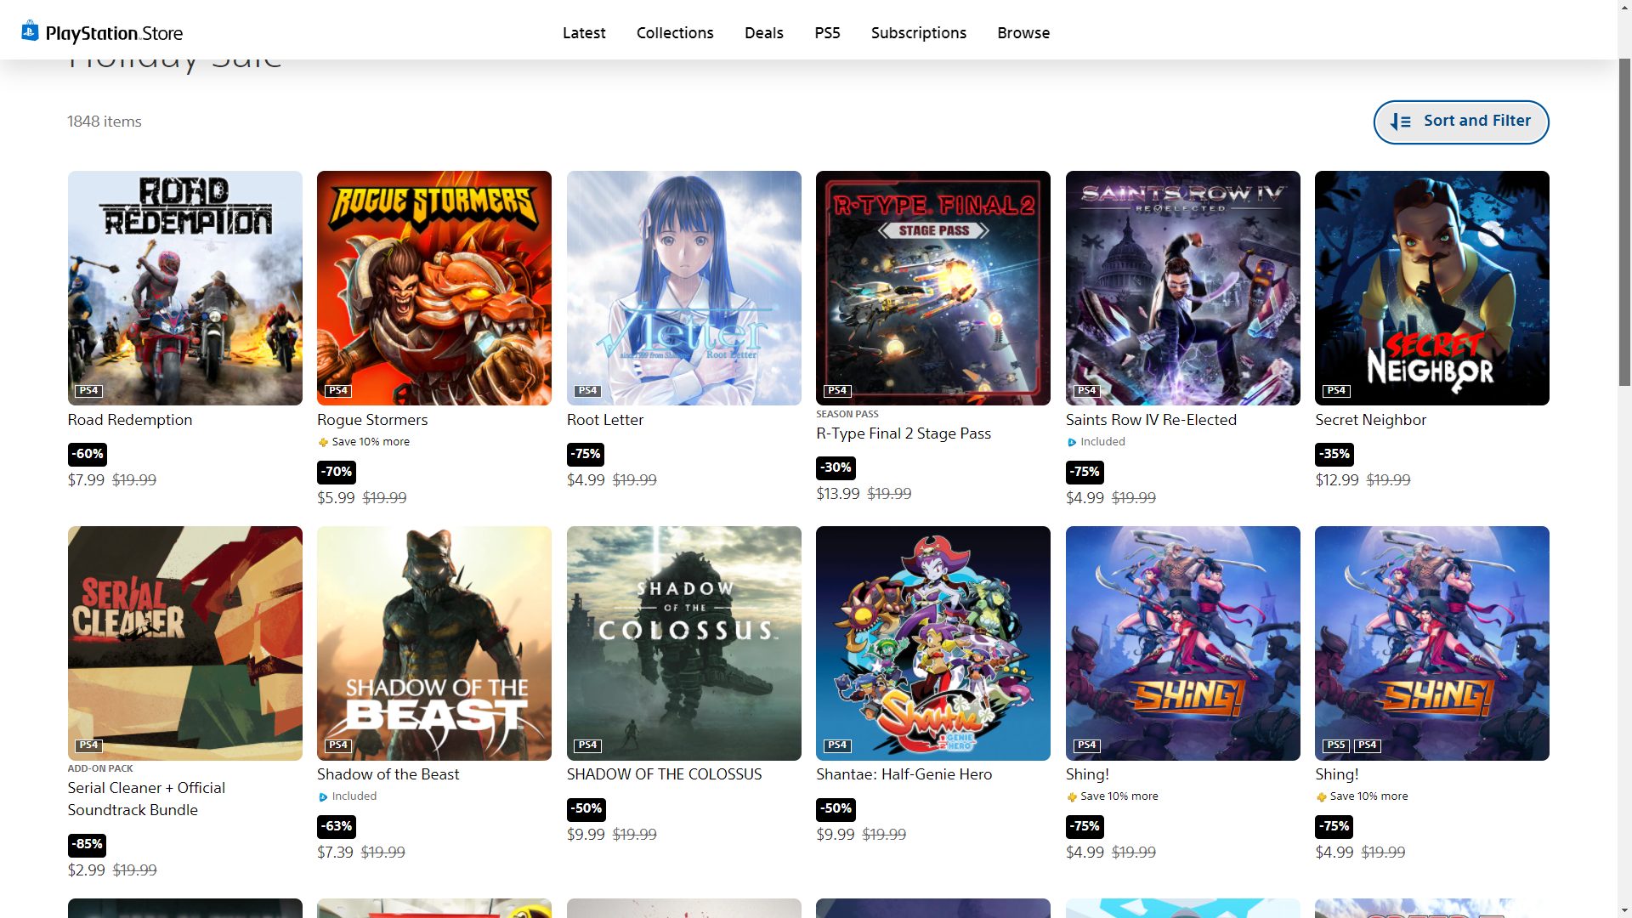
Task: Click the Included icon under Shadow of the Beast
Action: [x=323, y=796]
